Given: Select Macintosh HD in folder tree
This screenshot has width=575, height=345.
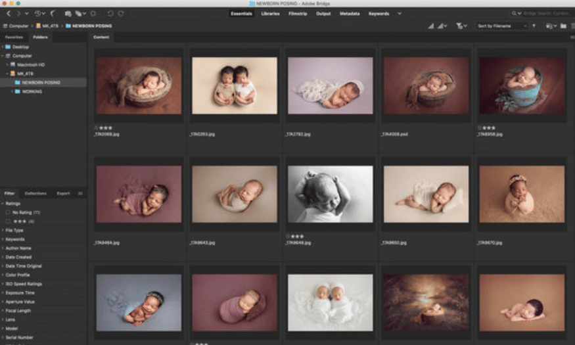Looking at the screenshot, I should coord(31,65).
